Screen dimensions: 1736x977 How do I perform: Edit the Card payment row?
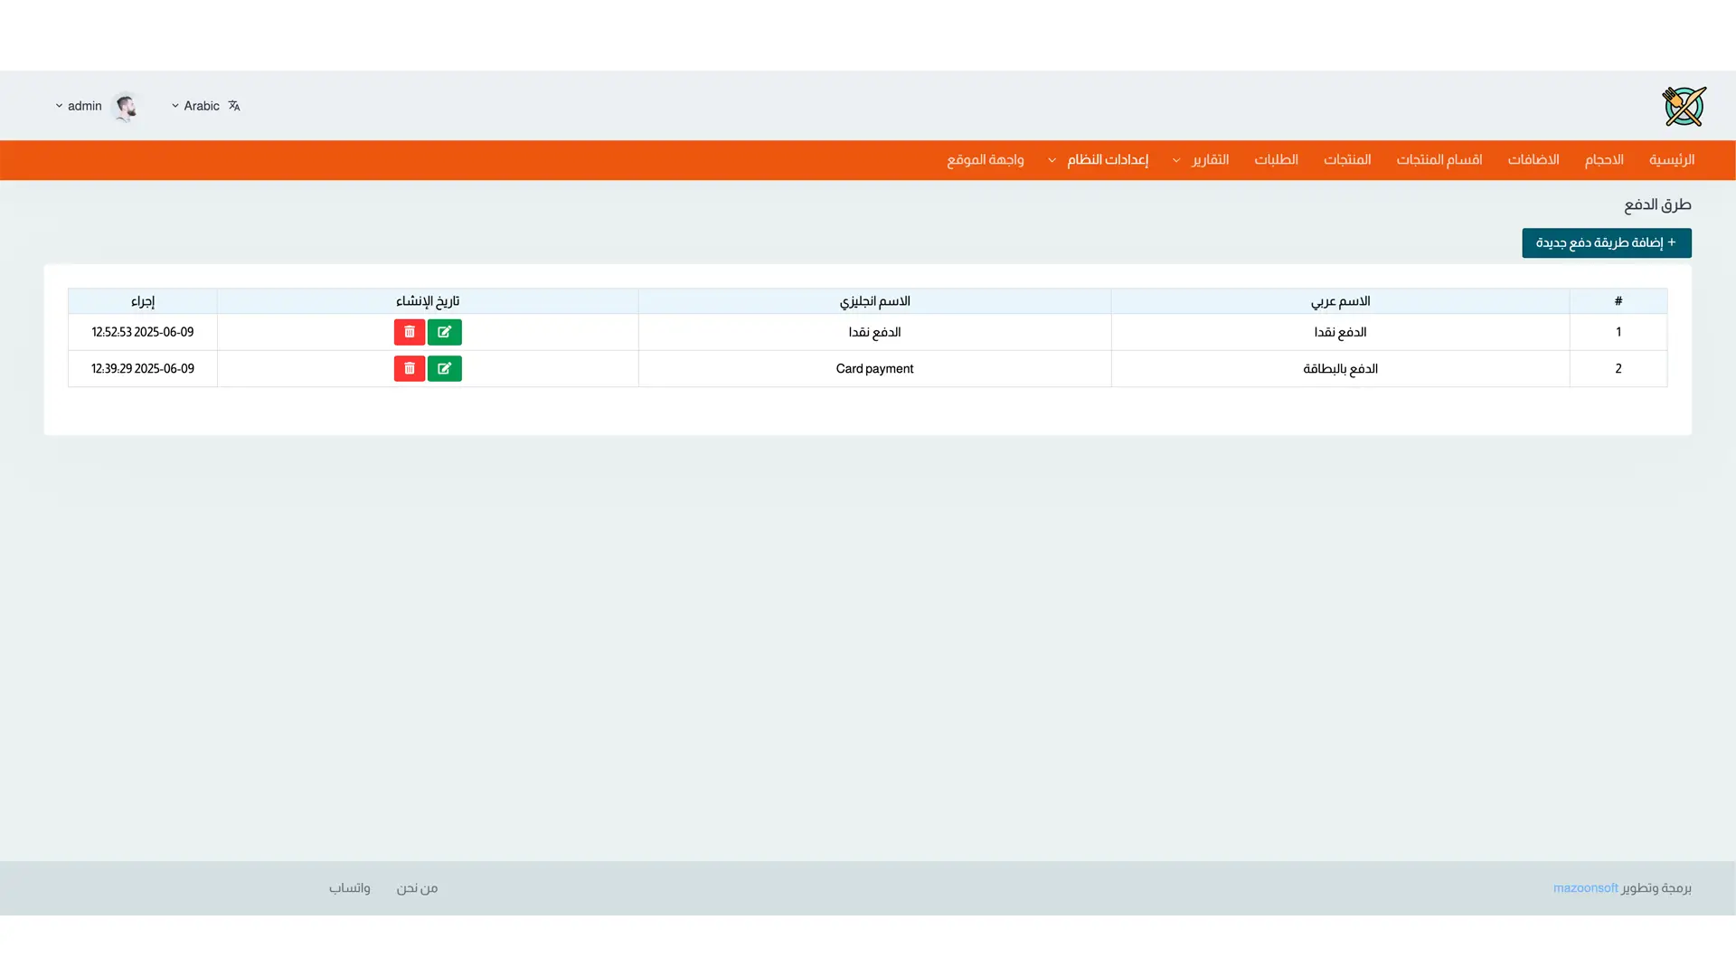point(444,368)
